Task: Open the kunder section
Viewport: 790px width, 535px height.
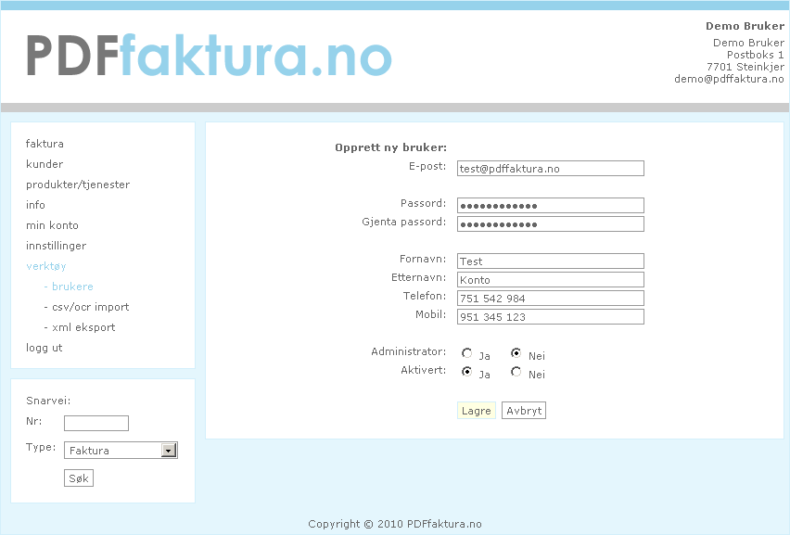Action: pyautogui.click(x=45, y=164)
